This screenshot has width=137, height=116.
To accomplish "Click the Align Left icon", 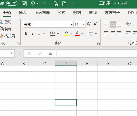I will [106, 33].
